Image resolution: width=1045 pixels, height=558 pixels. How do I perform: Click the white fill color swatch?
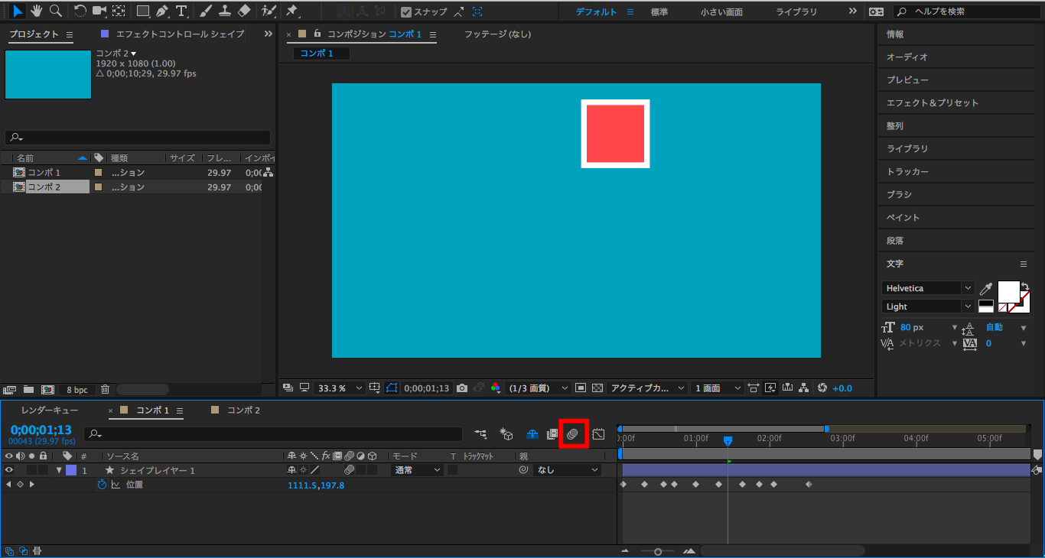click(1008, 290)
